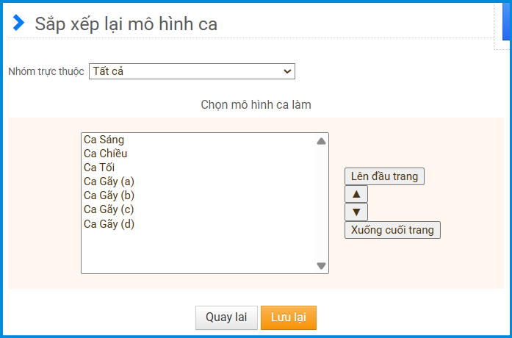
Task: Click the shift list's scroll-down arrow
Action: click(x=321, y=265)
